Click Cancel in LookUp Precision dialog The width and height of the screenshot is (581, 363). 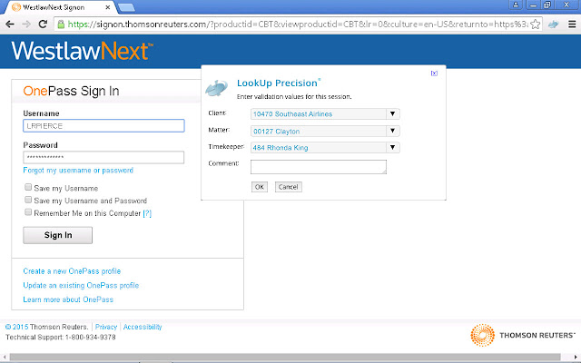pos(289,187)
